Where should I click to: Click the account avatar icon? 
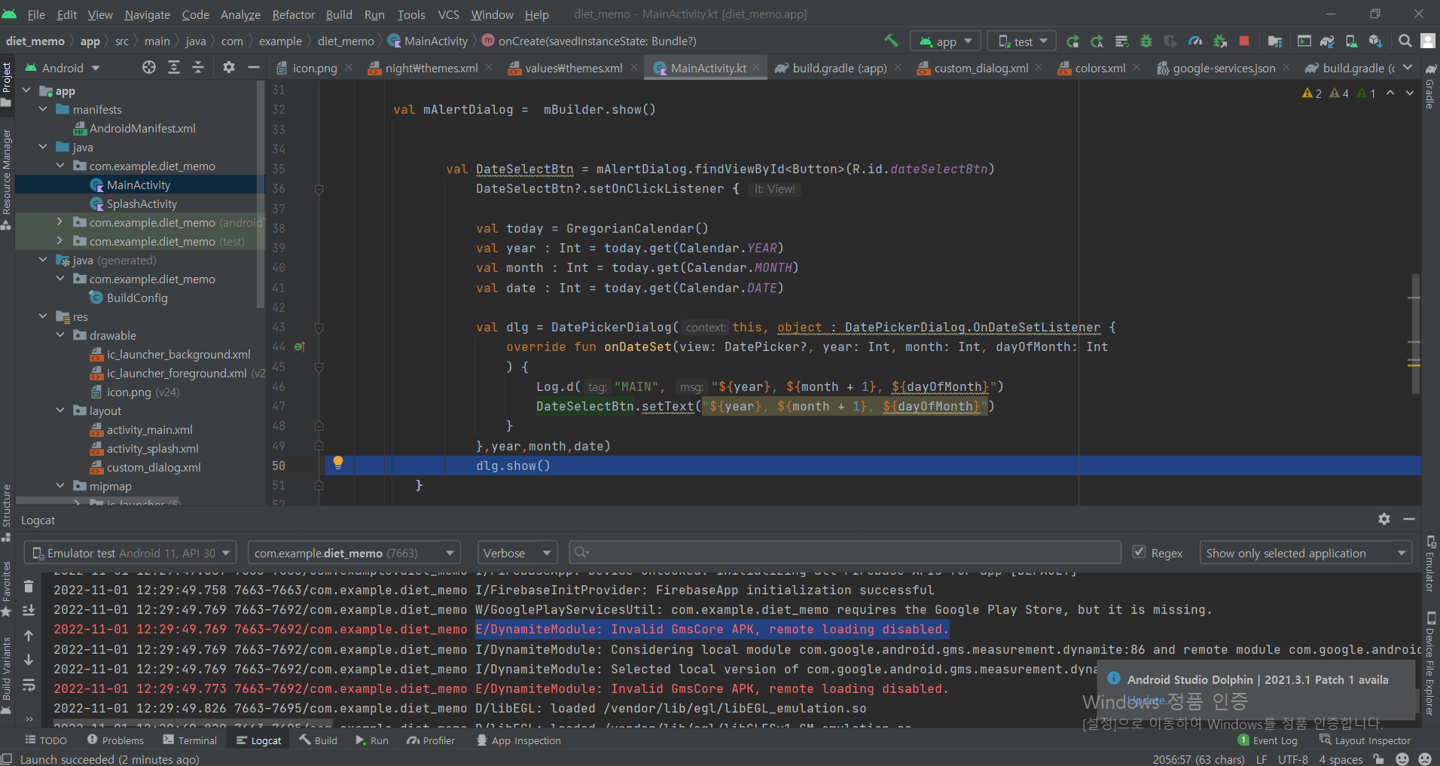(x=1427, y=41)
